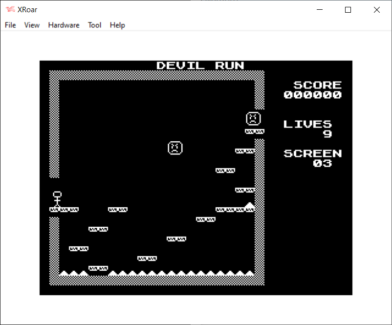Minimize the XRoar window
The height and width of the screenshot is (325, 392).
(x=320, y=10)
